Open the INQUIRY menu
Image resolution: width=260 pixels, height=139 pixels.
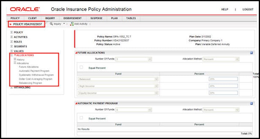(50, 18)
